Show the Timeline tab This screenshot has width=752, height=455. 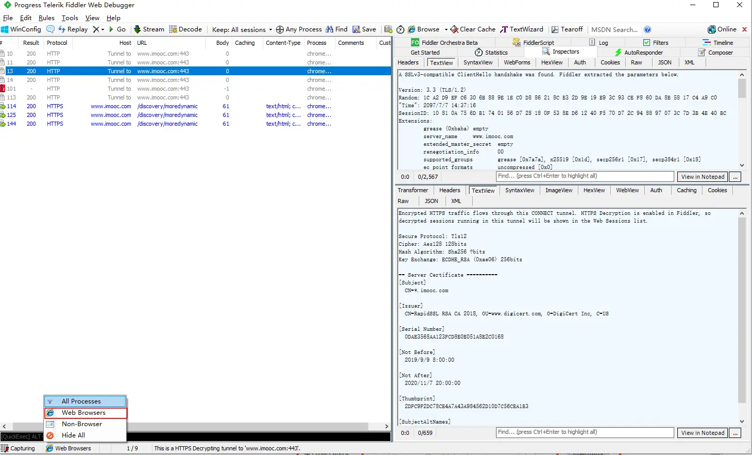pos(717,43)
